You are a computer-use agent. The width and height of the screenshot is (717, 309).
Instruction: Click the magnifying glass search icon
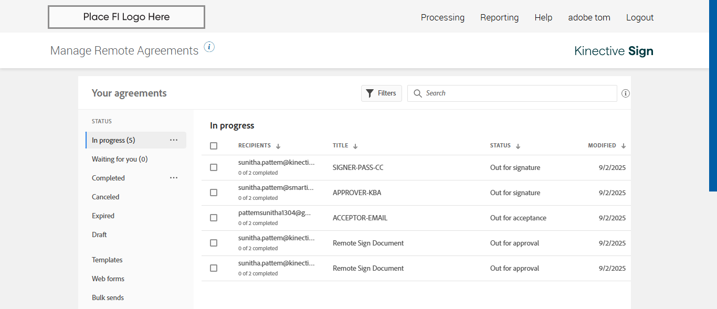pyautogui.click(x=418, y=93)
